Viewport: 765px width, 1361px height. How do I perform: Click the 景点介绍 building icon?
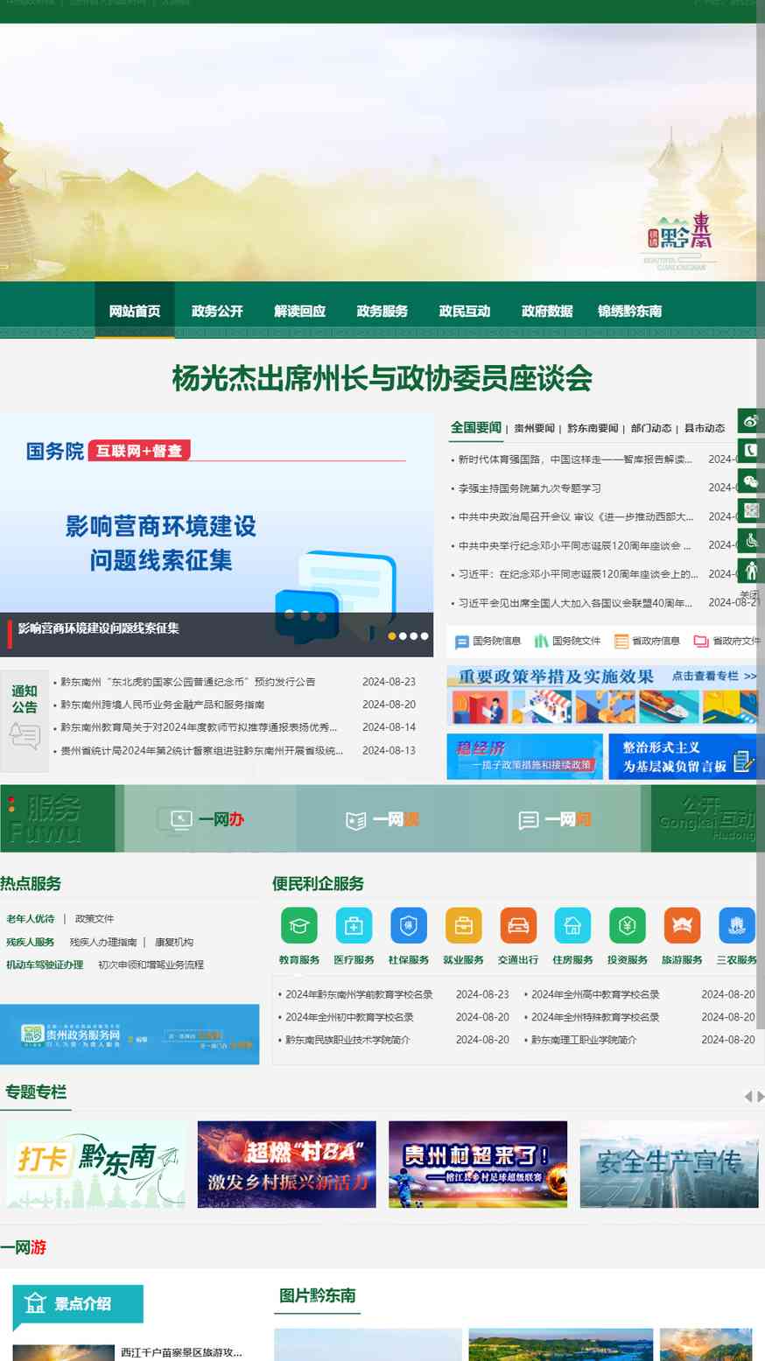coord(35,1303)
